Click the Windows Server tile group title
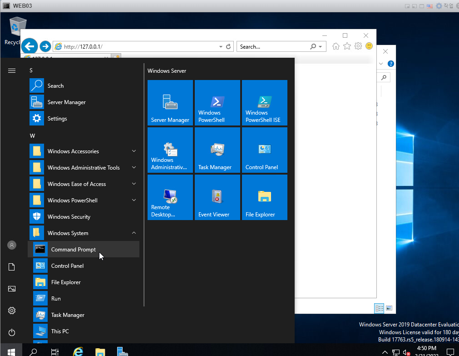 (167, 70)
